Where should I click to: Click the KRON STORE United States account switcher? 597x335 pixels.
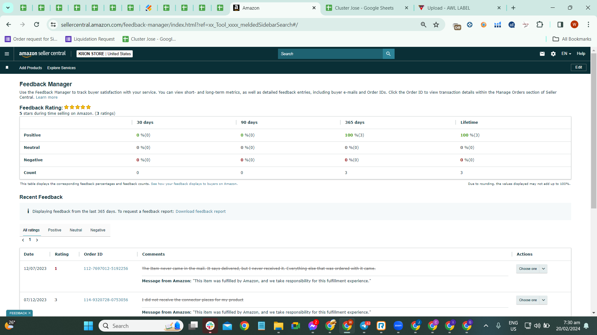104,54
